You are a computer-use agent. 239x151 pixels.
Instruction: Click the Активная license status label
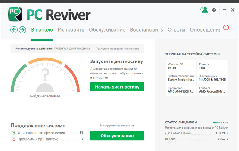(220, 122)
